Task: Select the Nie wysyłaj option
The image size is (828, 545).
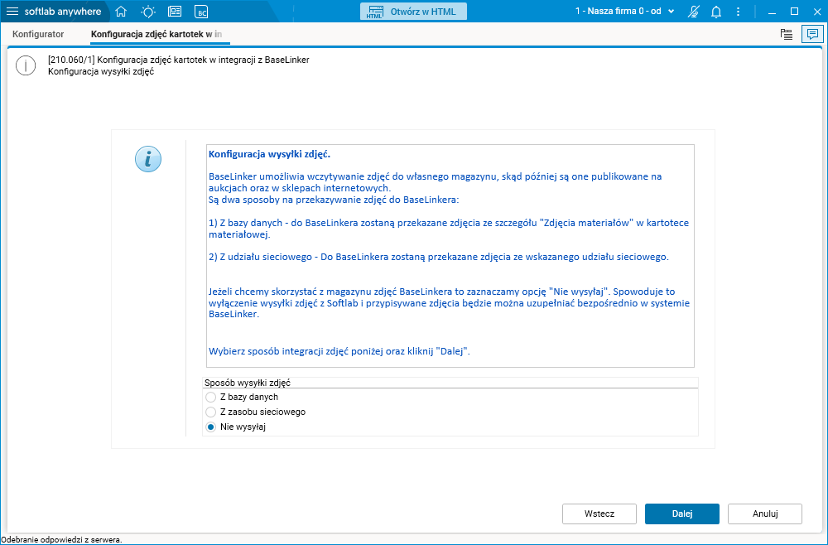Action: tap(235, 427)
